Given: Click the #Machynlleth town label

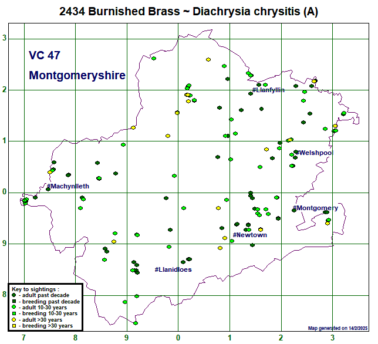Looking at the screenshot, I should (x=67, y=186).
